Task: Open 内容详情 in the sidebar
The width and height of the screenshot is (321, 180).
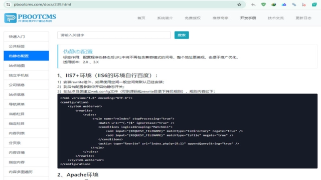Action: pos(27,152)
